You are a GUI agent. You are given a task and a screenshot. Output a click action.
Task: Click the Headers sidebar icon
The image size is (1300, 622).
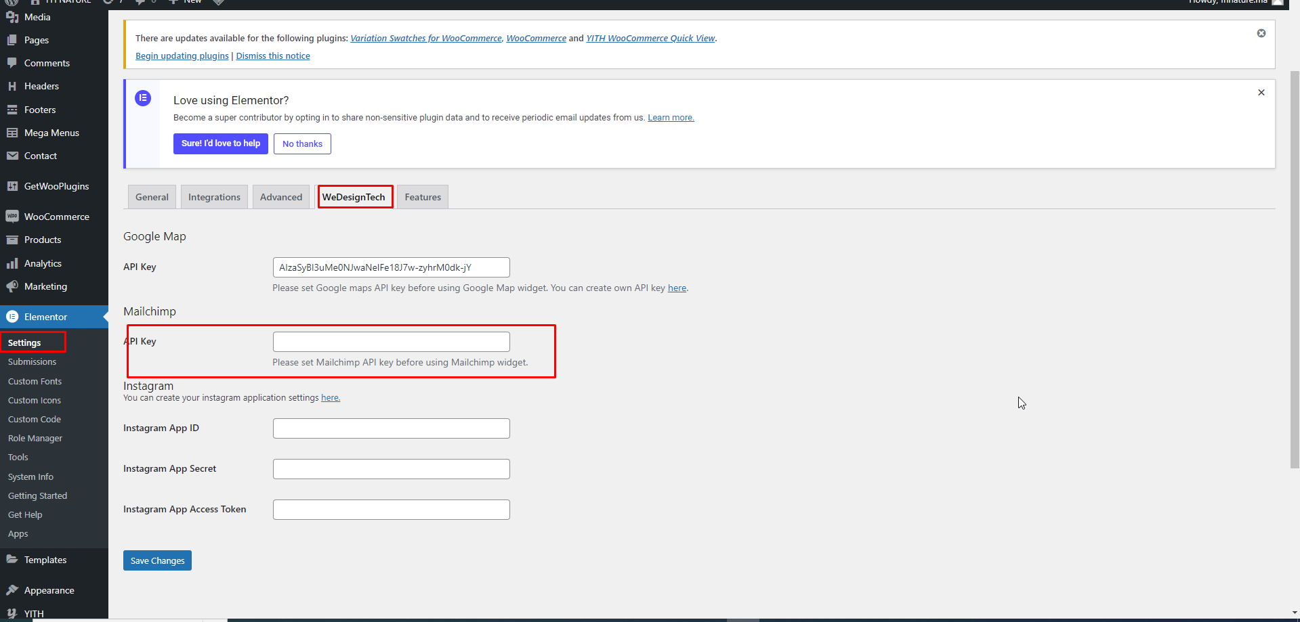12,86
